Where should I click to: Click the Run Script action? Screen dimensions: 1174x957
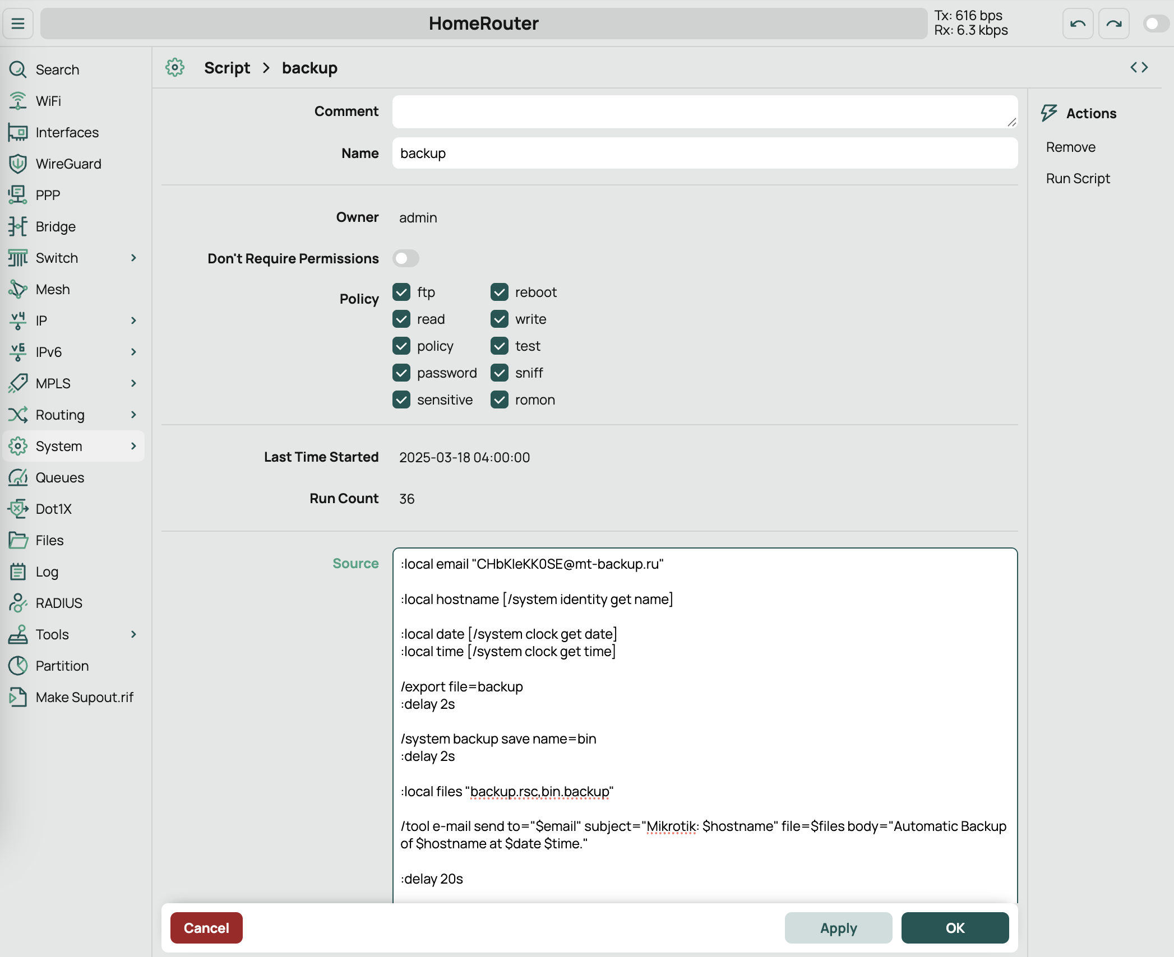click(1078, 178)
